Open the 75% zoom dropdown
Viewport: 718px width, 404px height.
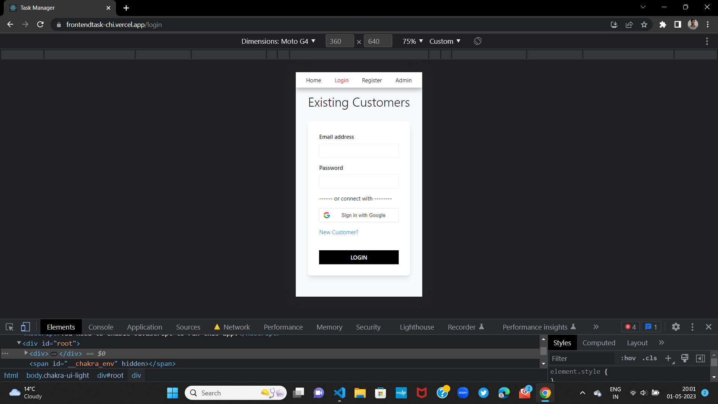pos(412,41)
